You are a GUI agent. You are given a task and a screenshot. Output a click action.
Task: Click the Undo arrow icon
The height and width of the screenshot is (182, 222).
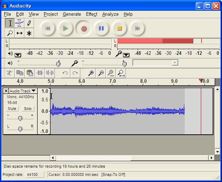tap(65, 73)
